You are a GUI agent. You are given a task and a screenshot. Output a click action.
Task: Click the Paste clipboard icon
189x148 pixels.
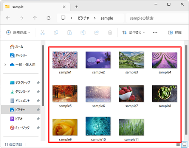click(x=70, y=33)
